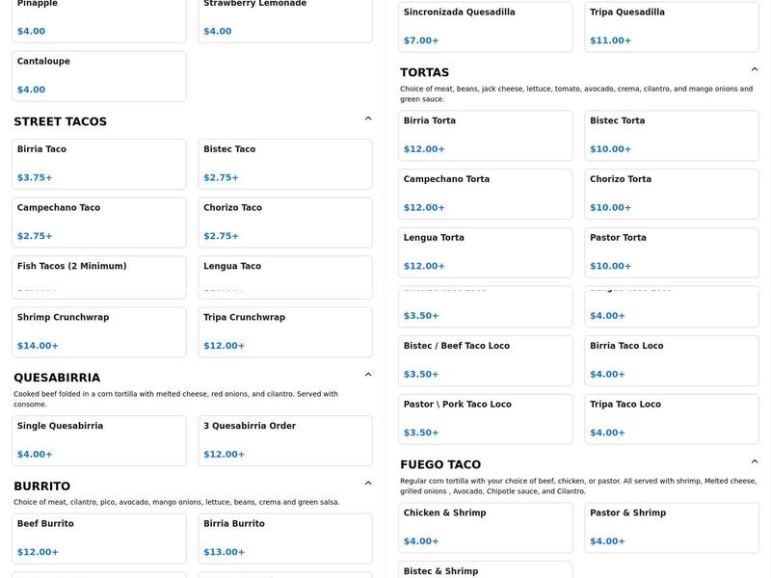Image resolution: width=771 pixels, height=578 pixels.
Task: Select the Tripa Crunchwrap card
Action: click(x=284, y=331)
